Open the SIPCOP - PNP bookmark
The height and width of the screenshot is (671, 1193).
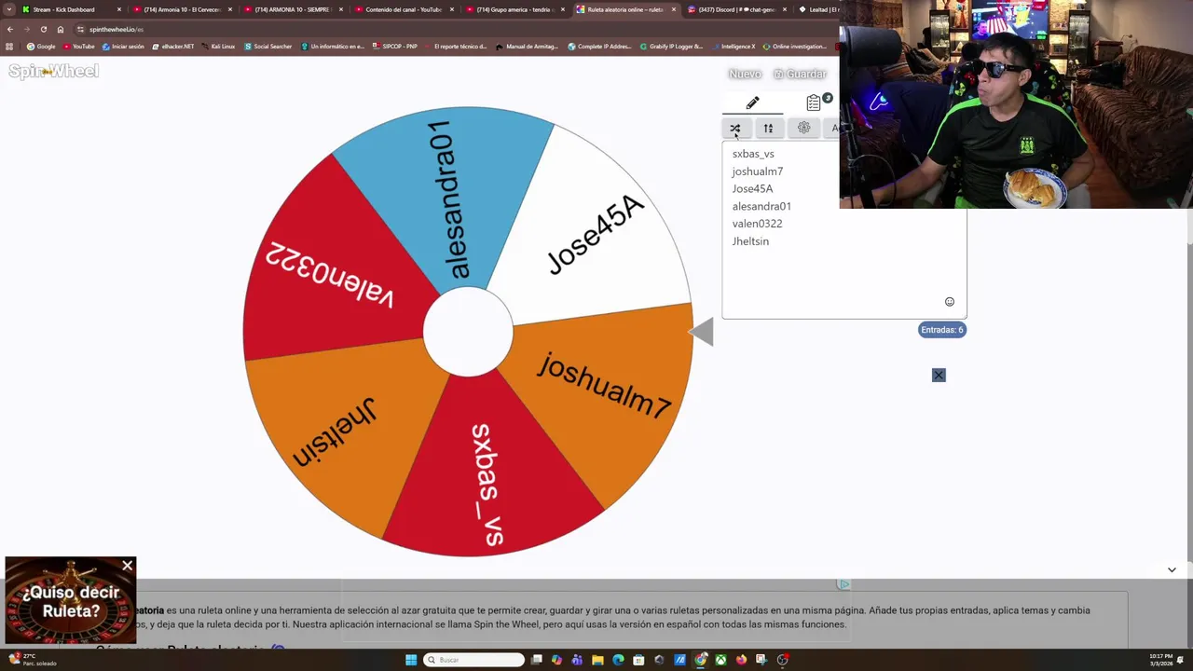point(394,47)
